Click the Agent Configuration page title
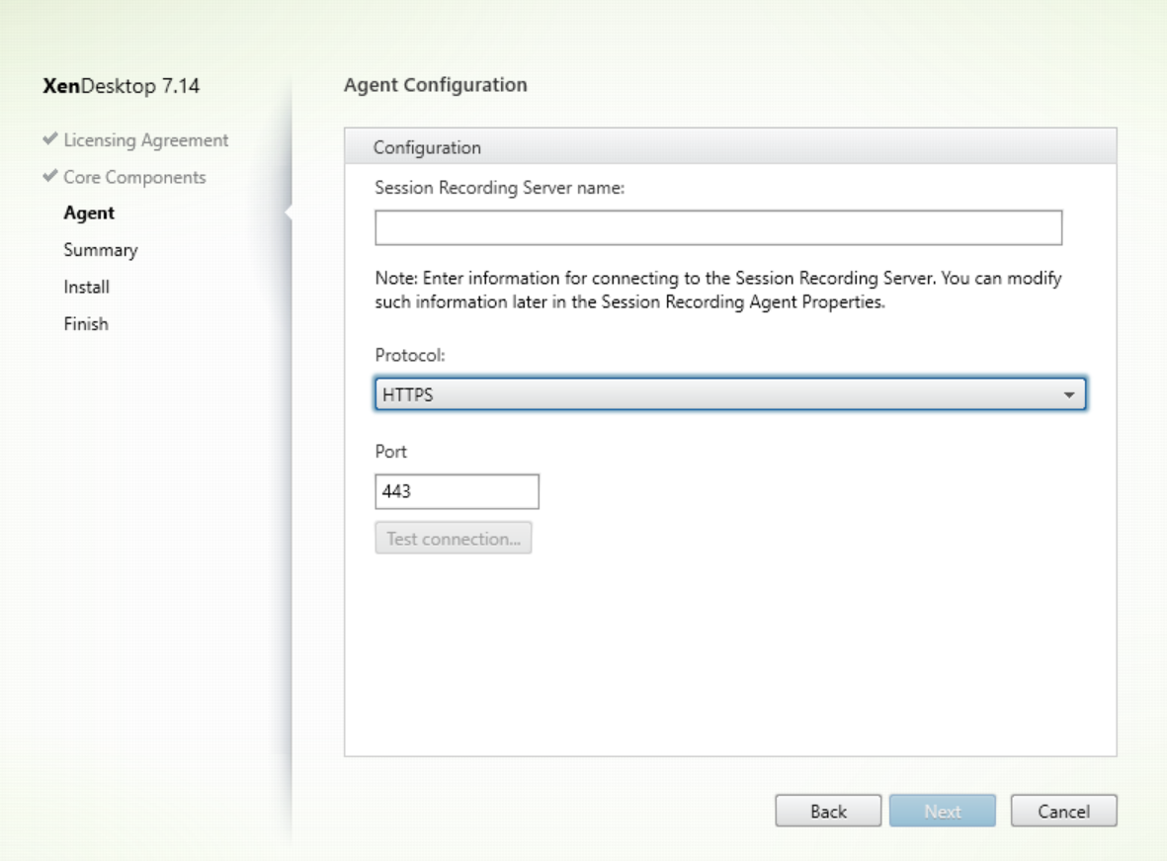 coord(435,85)
